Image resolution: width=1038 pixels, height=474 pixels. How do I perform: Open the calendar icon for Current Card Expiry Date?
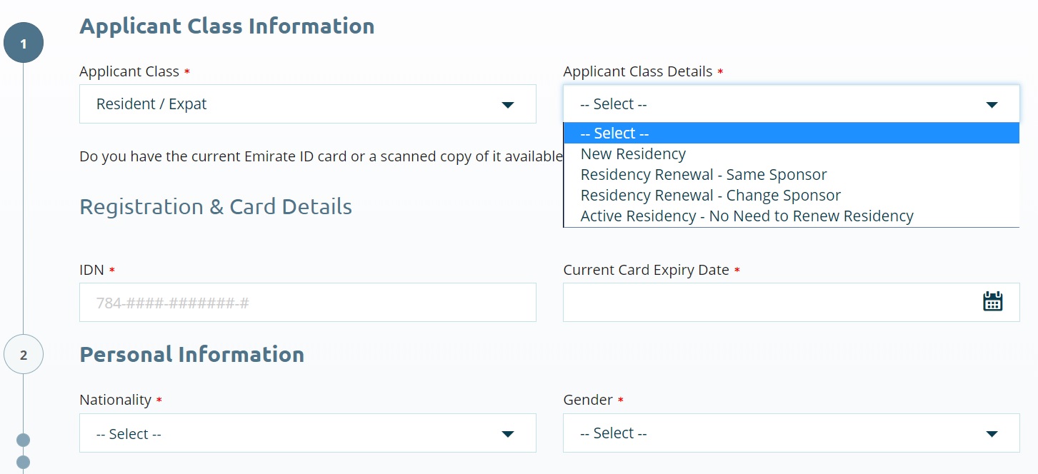(x=993, y=302)
